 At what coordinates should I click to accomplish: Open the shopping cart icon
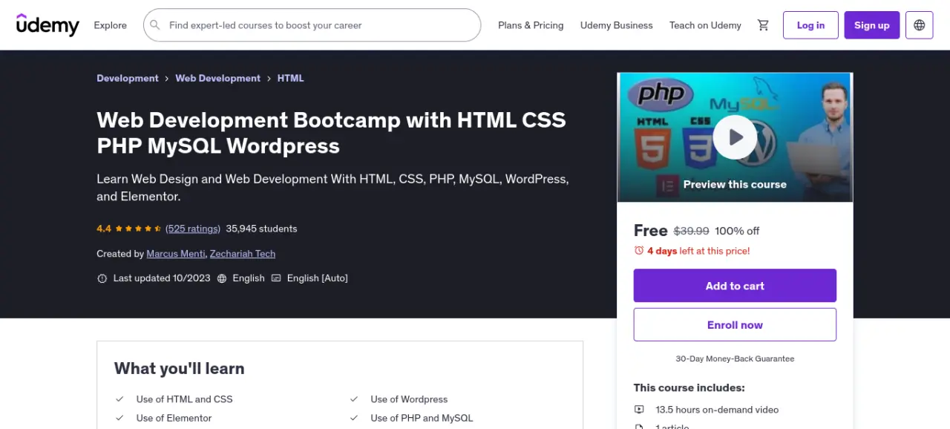(x=763, y=25)
